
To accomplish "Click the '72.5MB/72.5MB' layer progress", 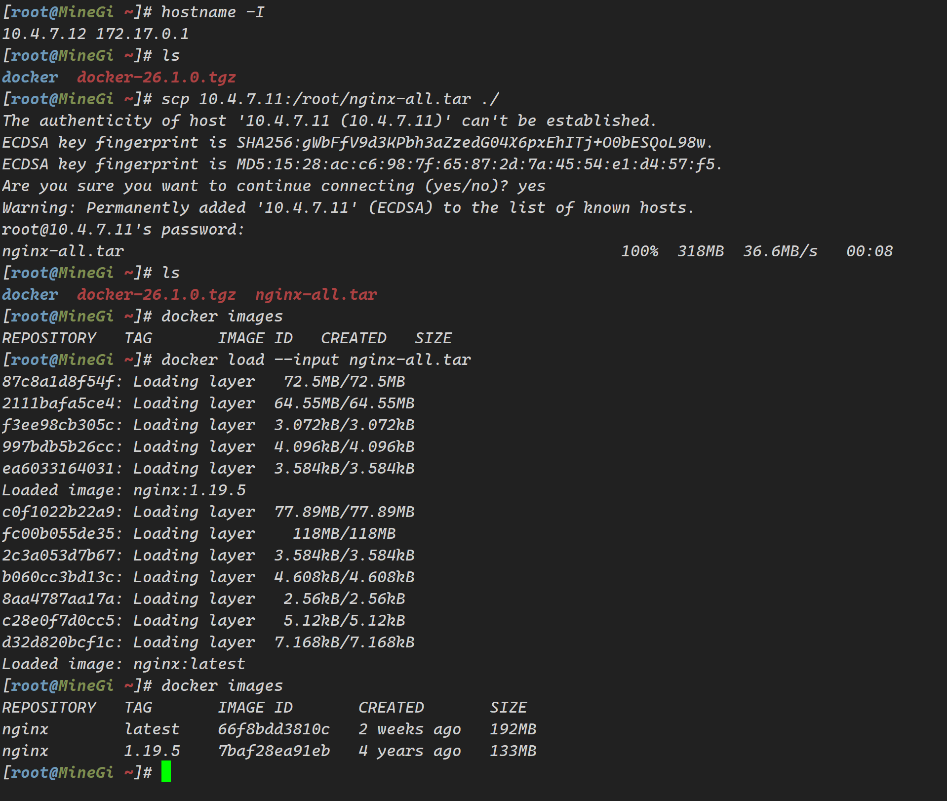I will pyautogui.click(x=344, y=381).
